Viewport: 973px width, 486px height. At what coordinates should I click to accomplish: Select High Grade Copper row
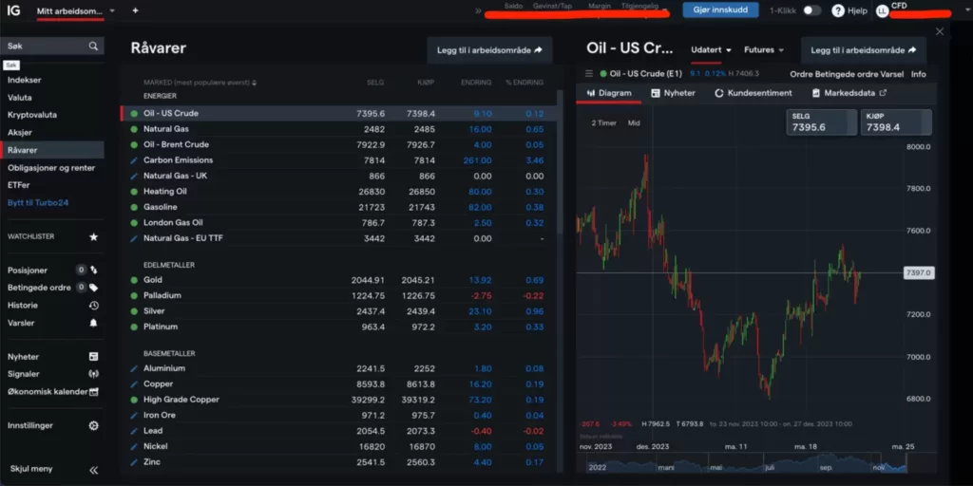[x=337, y=400]
